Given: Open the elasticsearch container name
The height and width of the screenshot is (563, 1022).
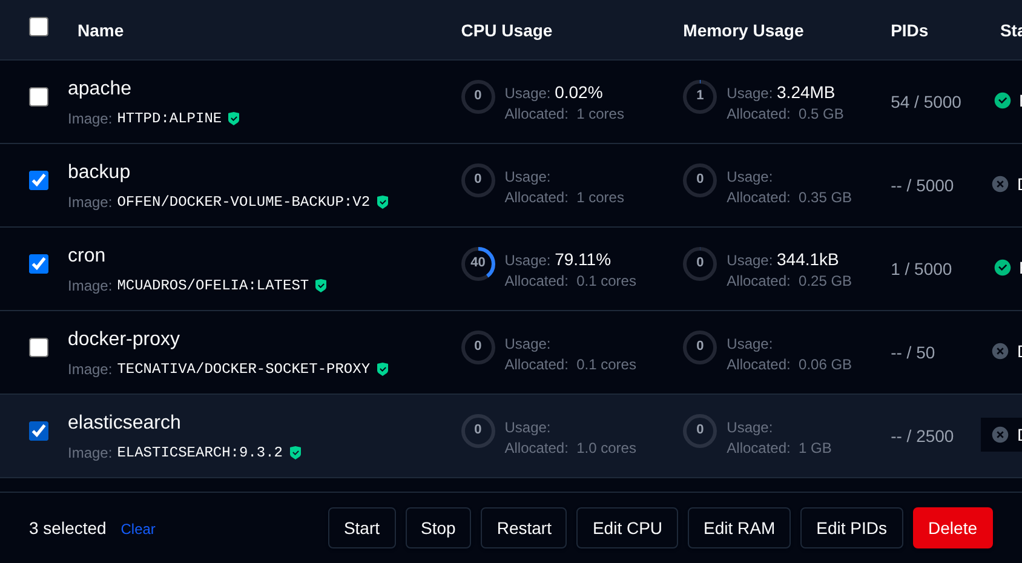Looking at the screenshot, I should [124, 422].
